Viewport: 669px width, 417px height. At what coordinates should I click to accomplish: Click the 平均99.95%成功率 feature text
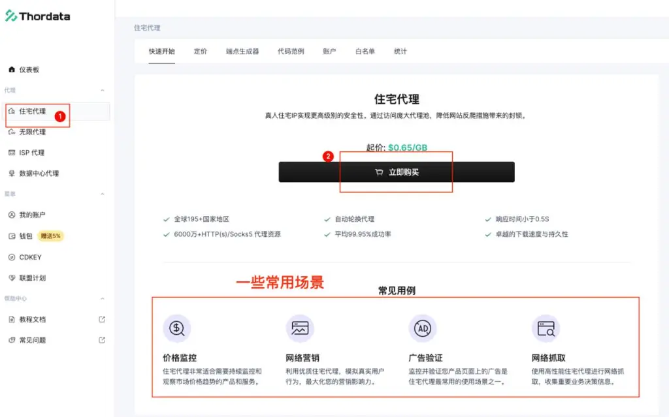click(x=363, y=234)
